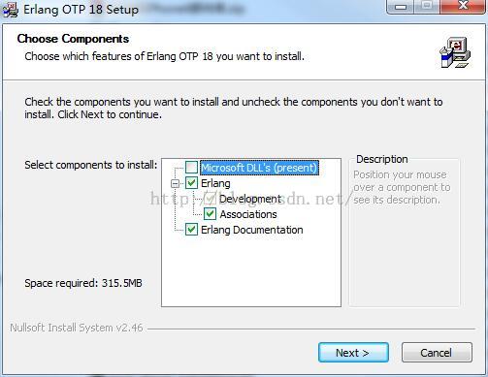Disable the Erlang Documentation checkbox
This screenshot has width=488, height=377.
click(x=191, y=230)
